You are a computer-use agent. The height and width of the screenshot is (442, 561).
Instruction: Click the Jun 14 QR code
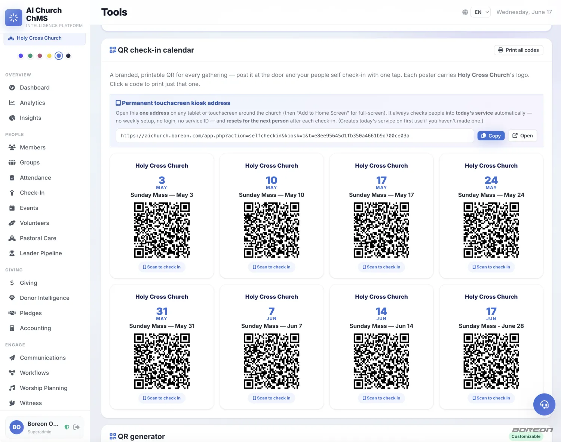coord(381,361)
